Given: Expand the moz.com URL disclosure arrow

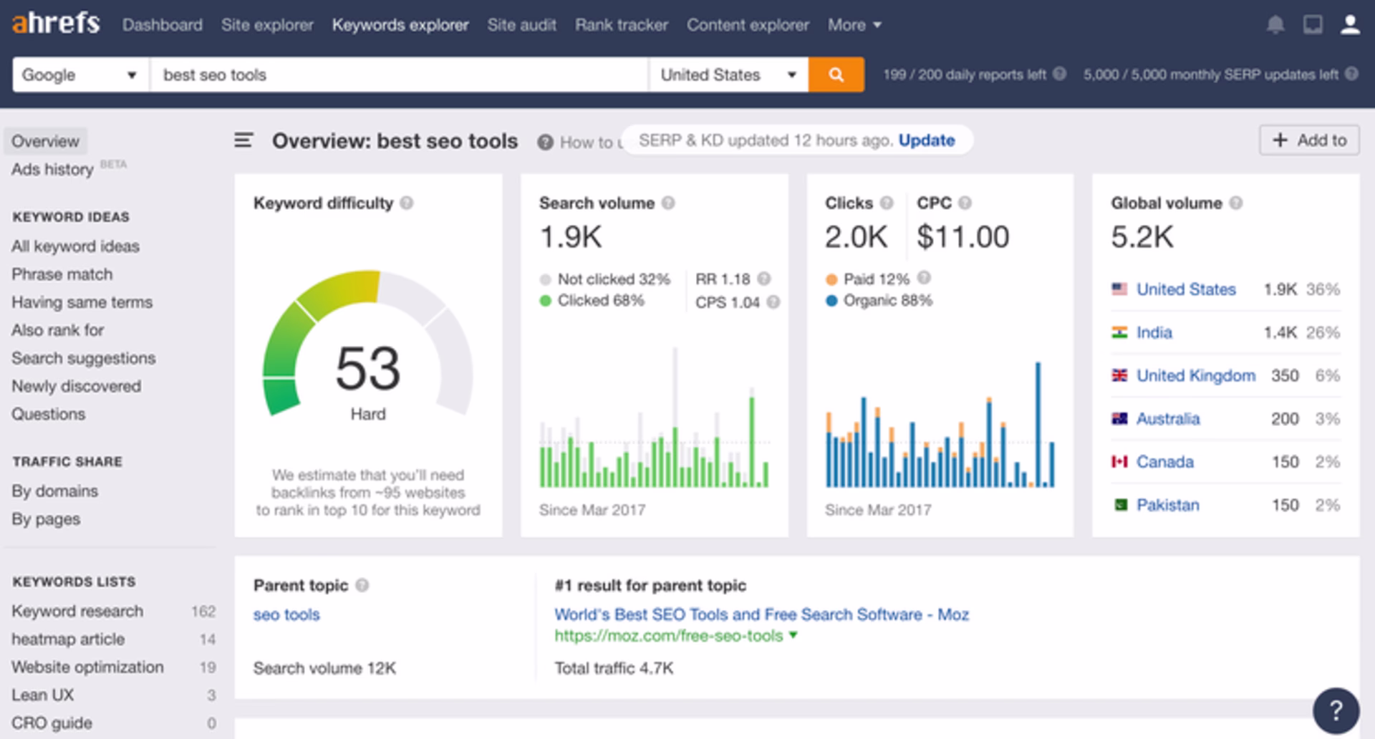Looking at the screenshot, I should pyautogui.click(x=793, y=635).
